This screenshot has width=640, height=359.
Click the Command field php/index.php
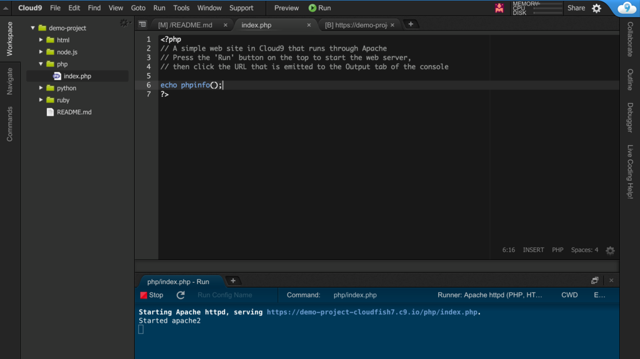tap(355, 295)
